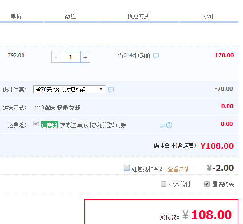
Task: Increase quantity with the plus button
Action: click(x=85, y=57)
